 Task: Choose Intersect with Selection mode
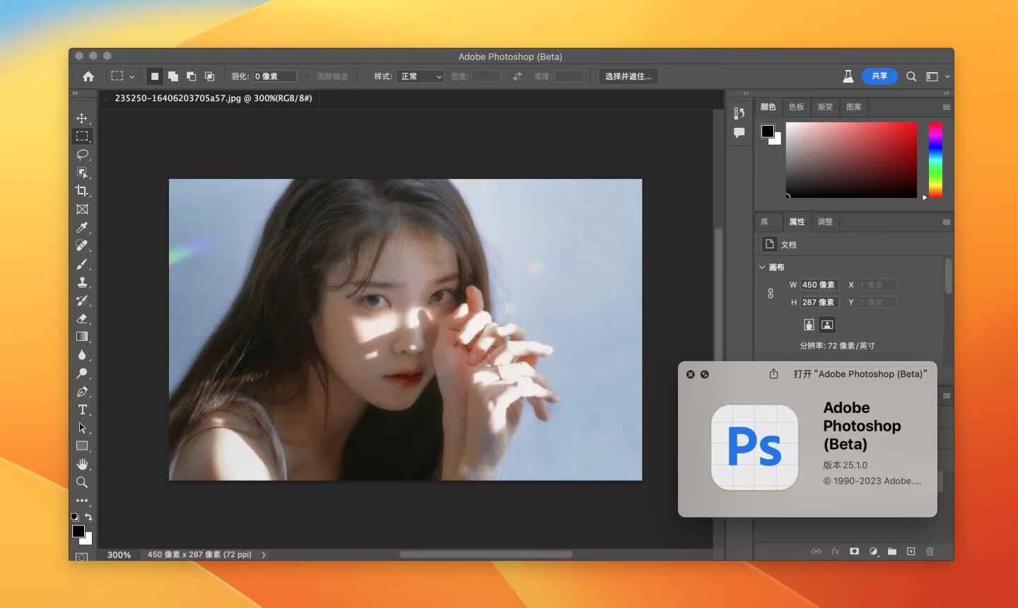click(x=210, y=76)
